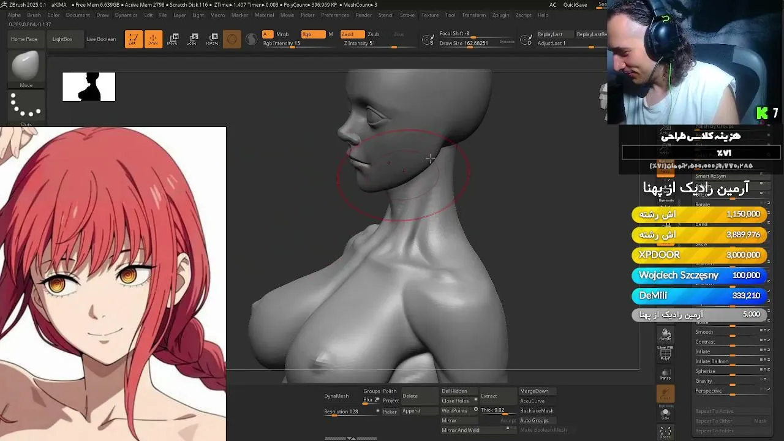Click the Inflate deformation slider
This screenshot has height=441, width=784.
732,352
